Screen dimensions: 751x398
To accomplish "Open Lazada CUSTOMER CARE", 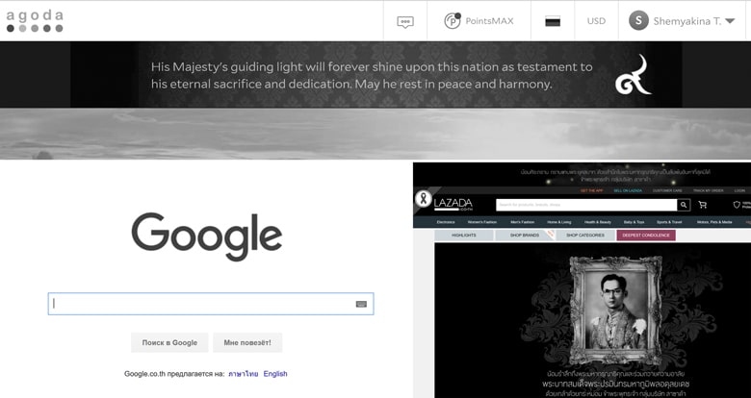I will tap(667, 190).
